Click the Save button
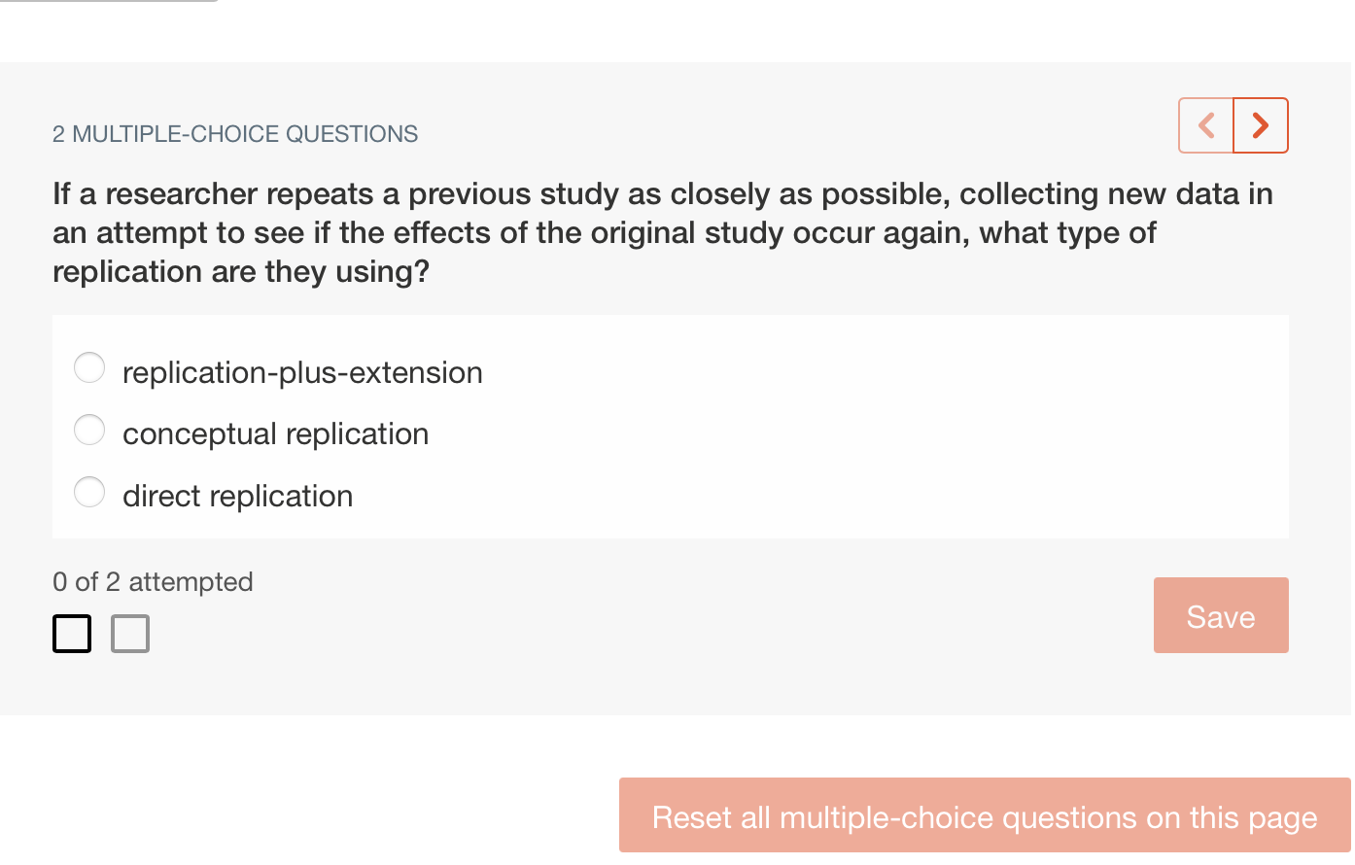Viewport: 1355px width, 865px height. tap(1221, 614)
